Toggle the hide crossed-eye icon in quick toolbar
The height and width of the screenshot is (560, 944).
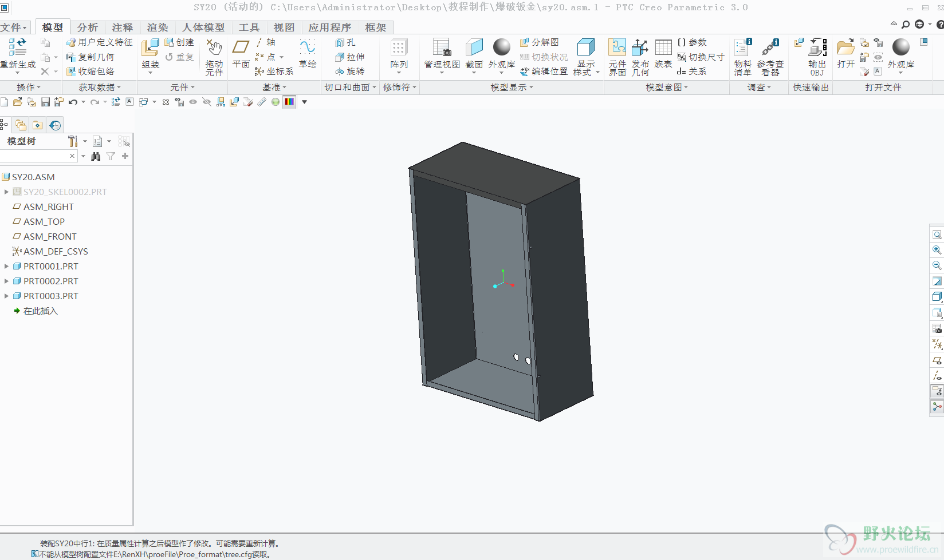207,102
